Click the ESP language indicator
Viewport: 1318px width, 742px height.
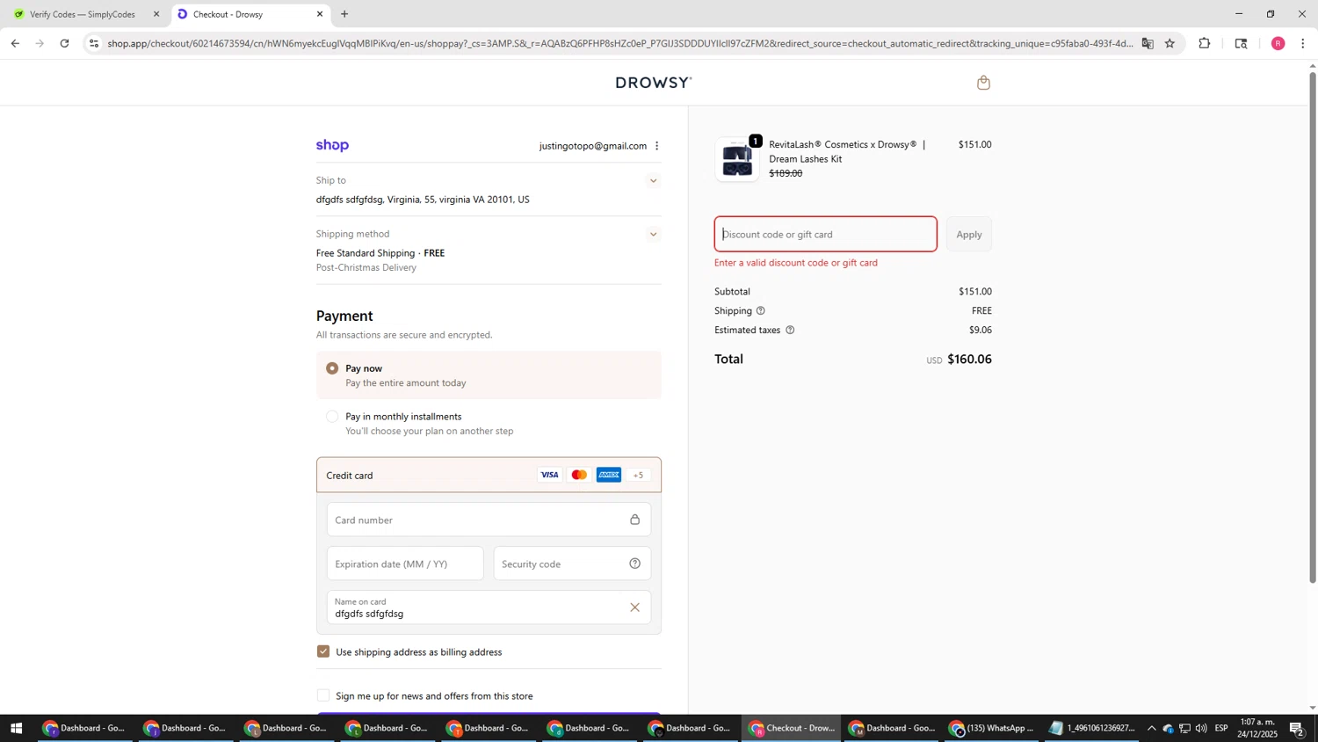point(1220,728)
